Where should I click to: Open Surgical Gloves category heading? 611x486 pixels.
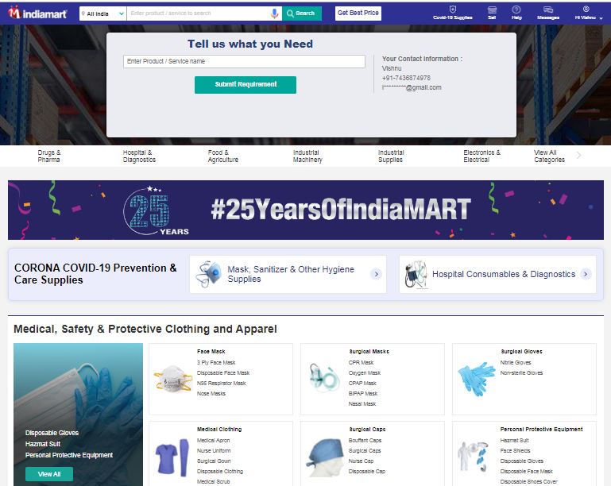pyautogui.click(x=521, y=351)
